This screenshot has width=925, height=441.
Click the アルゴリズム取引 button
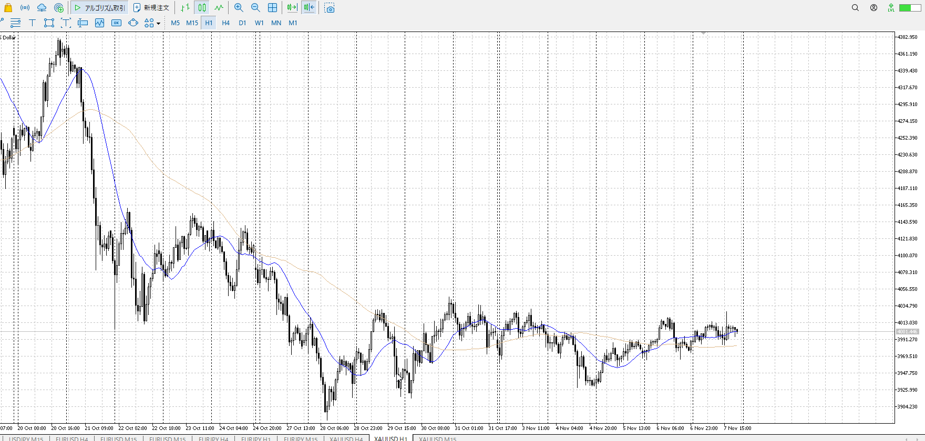[100, 8]
